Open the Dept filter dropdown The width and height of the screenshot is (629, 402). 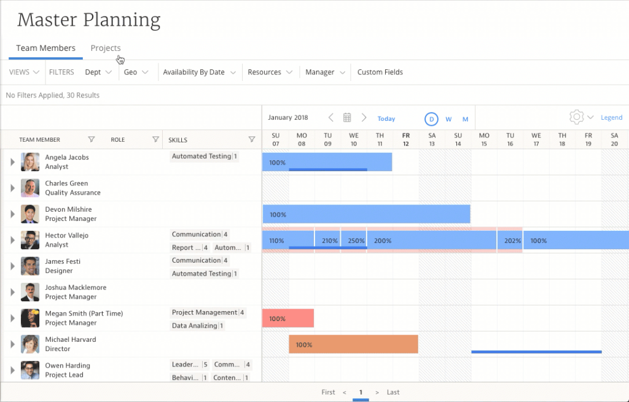pos(98,72)
